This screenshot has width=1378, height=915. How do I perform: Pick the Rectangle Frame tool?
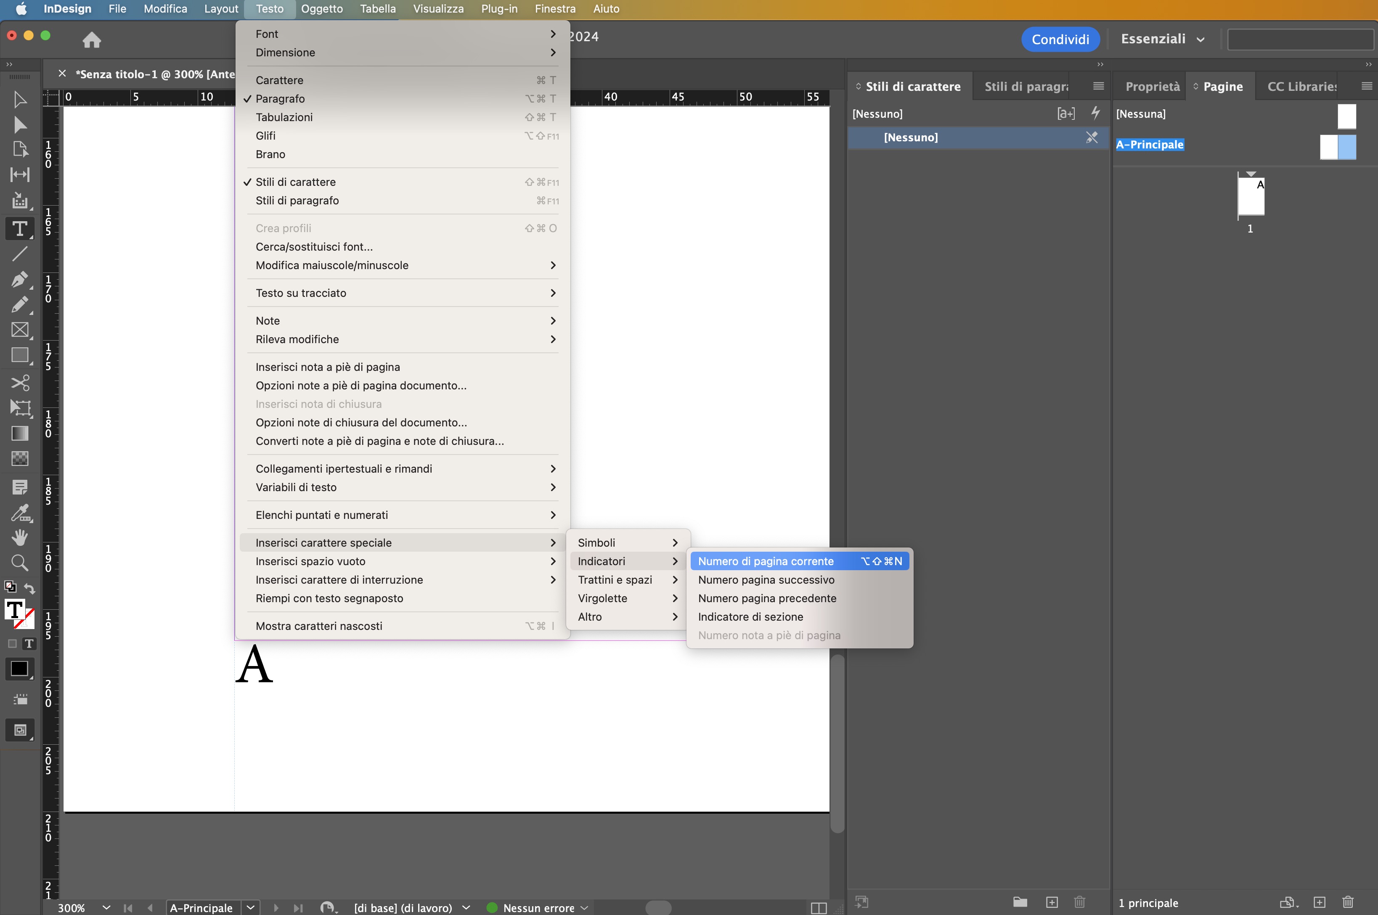pos(20,330)
